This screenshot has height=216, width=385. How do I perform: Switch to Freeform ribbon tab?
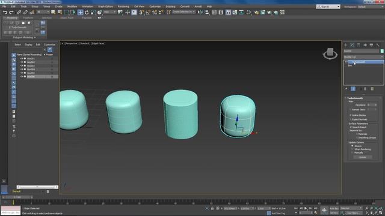coord(28,18)
